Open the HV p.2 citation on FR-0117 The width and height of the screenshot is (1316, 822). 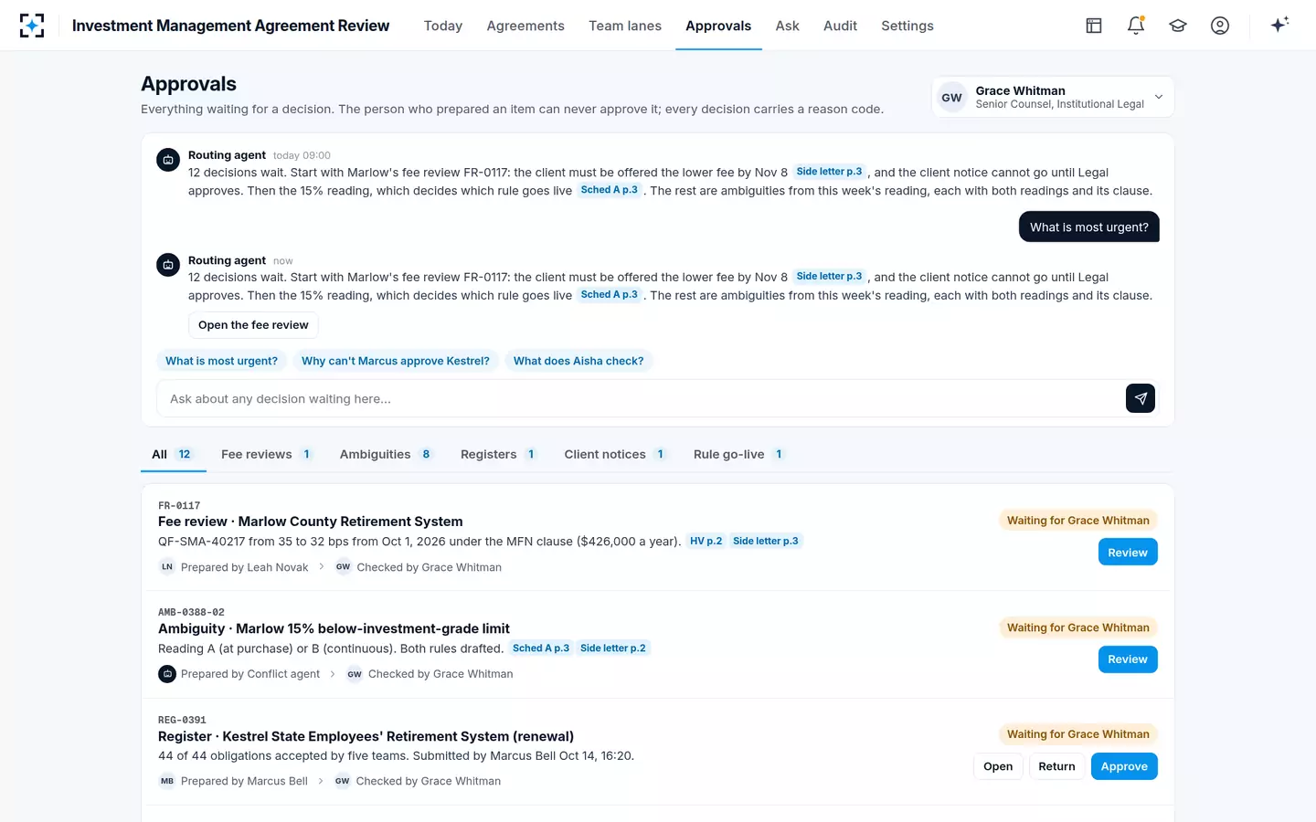click(x=706, y=541)
